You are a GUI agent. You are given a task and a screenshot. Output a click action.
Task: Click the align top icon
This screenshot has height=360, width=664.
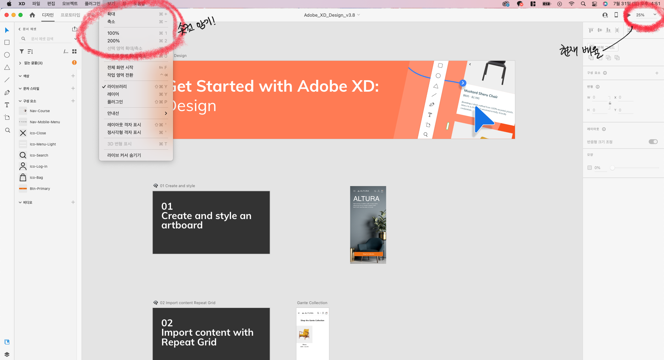pyautogui.click(x=591, y=30)
